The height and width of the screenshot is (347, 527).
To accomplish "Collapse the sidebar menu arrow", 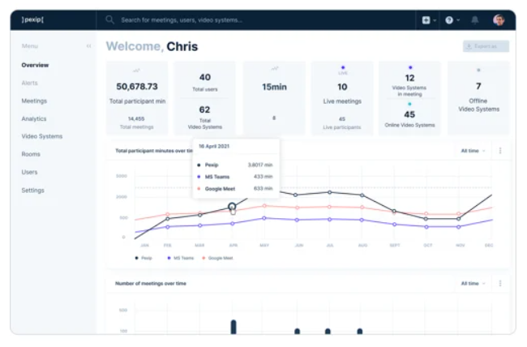I will click(88, 46).
